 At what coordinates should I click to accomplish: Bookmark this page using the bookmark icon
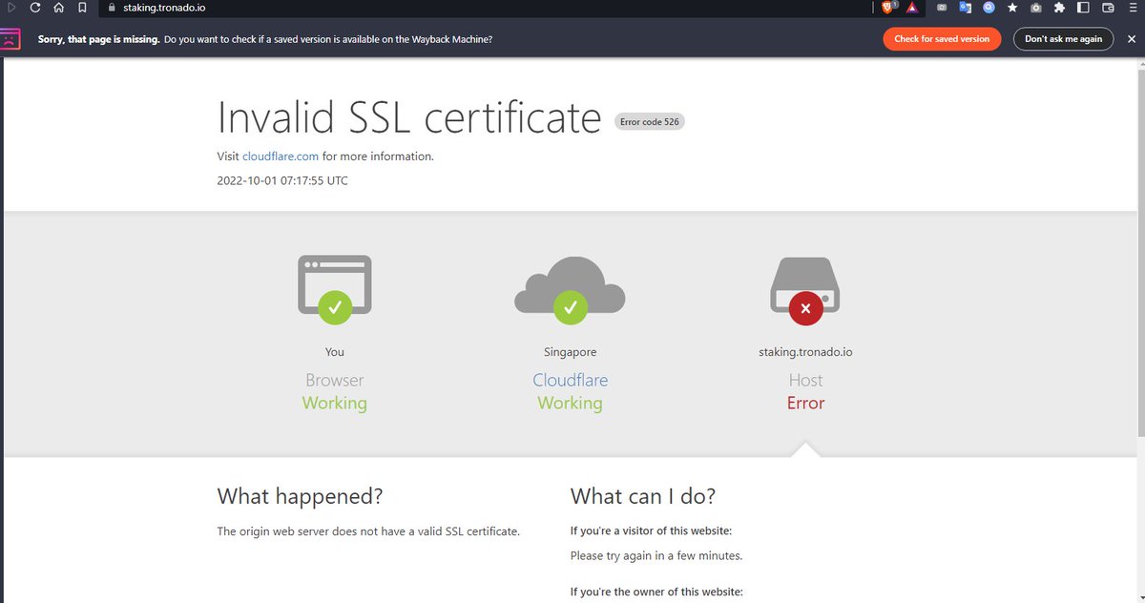coord(83,8)
